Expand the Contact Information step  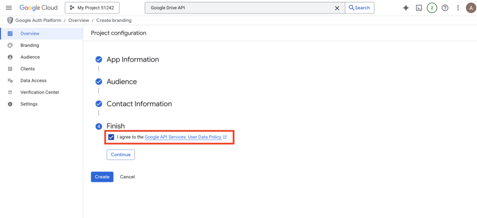(139, 104)
